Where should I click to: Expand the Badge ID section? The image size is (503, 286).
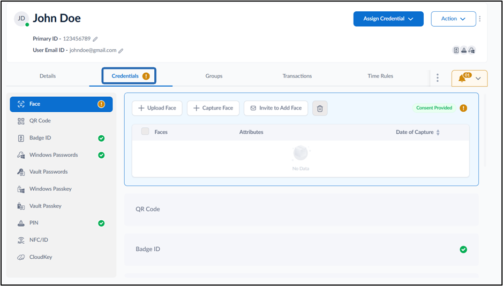tap(301, 250)
